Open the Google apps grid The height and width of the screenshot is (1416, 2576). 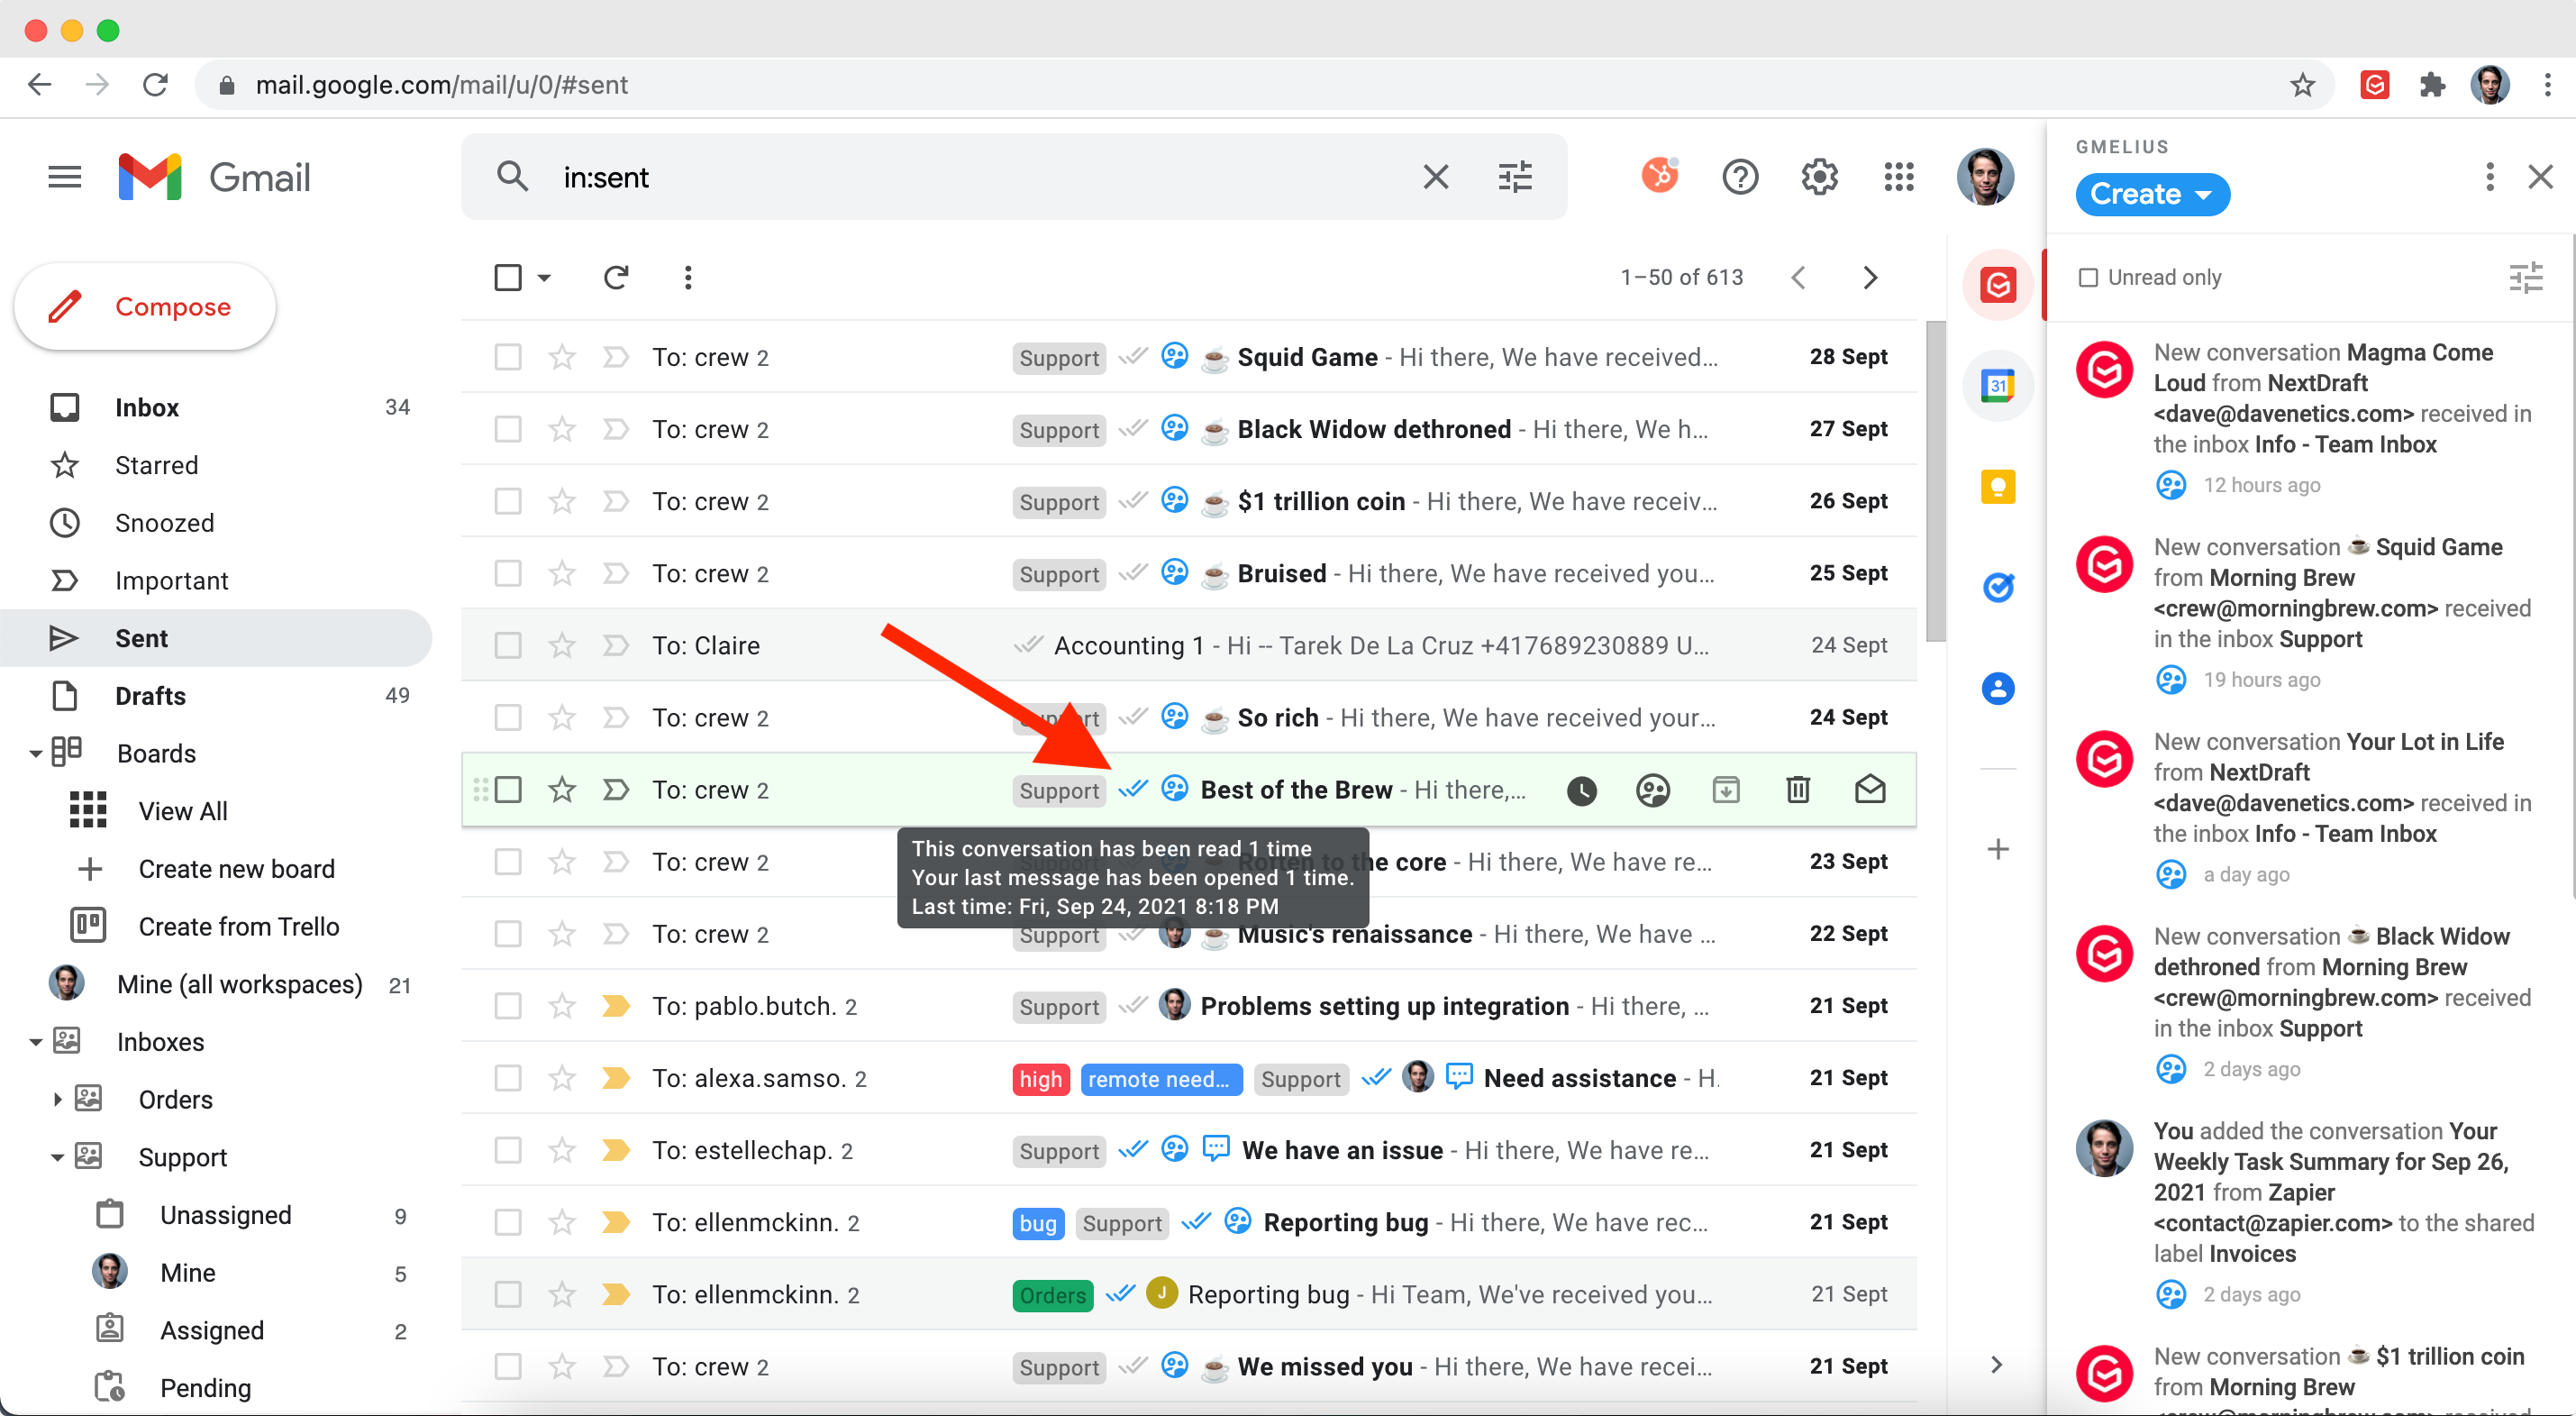coord(1899,178)
